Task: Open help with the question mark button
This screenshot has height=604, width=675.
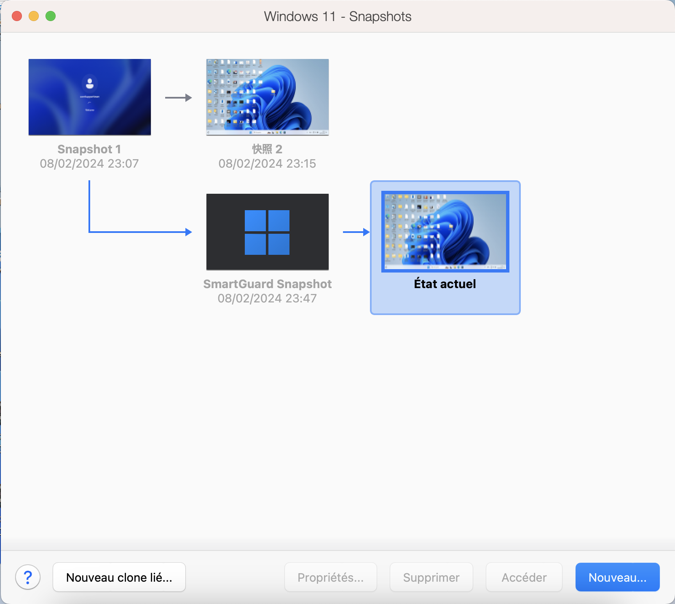Action: tap(28, 577)
